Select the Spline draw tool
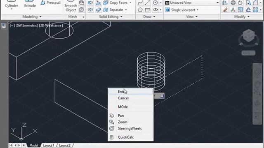Image resolution: width=264 pixels, height=148 pixels. tap(140, 2)
